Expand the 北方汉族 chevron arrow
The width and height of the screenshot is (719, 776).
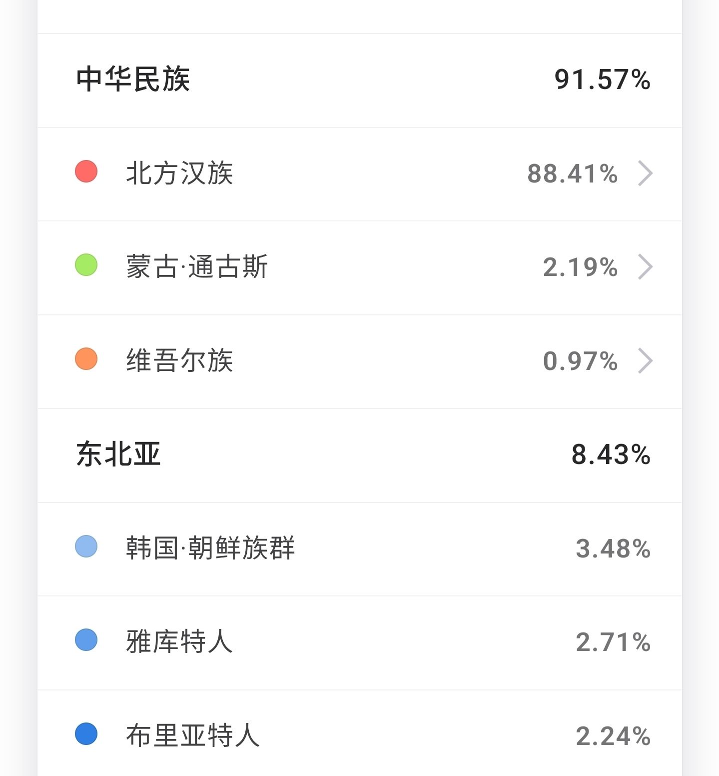click(645, 173)
